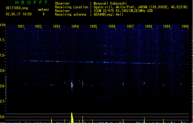This screenshot has height=123, width=193.
Task: Click the 0.7 kHz axis label
Action: pyautogui.click(x=2, y=101)
